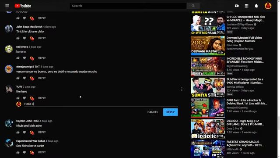Viewport: 280px width, 158px height.
Task: Like neil ehera's banana comment
Action: point(18,58)
